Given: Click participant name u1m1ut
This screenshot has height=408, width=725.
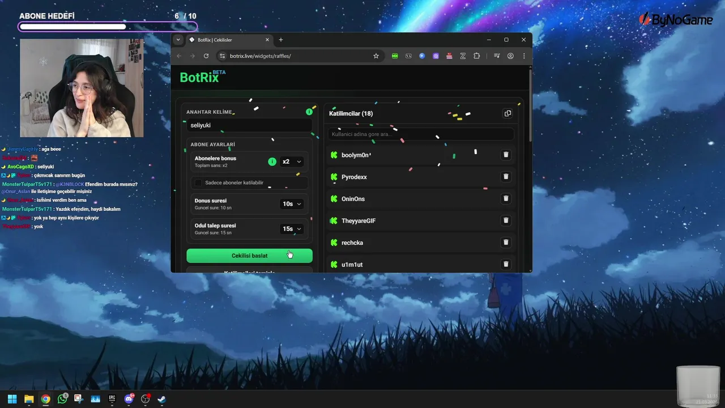Looking at the screenshot, I should pos(352,265).
